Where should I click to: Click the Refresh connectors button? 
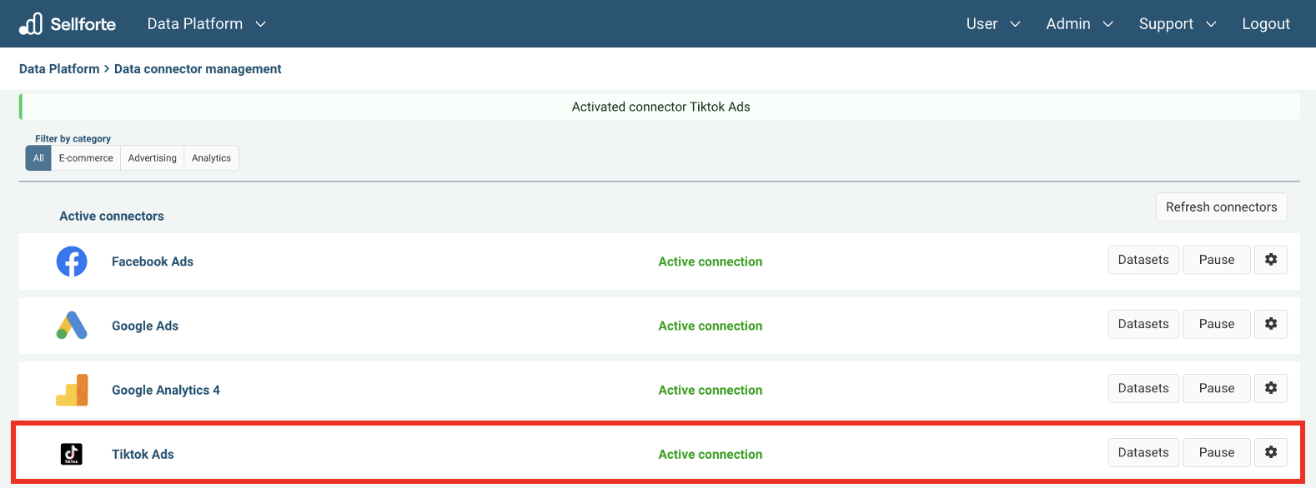[x=1221, y=207]
